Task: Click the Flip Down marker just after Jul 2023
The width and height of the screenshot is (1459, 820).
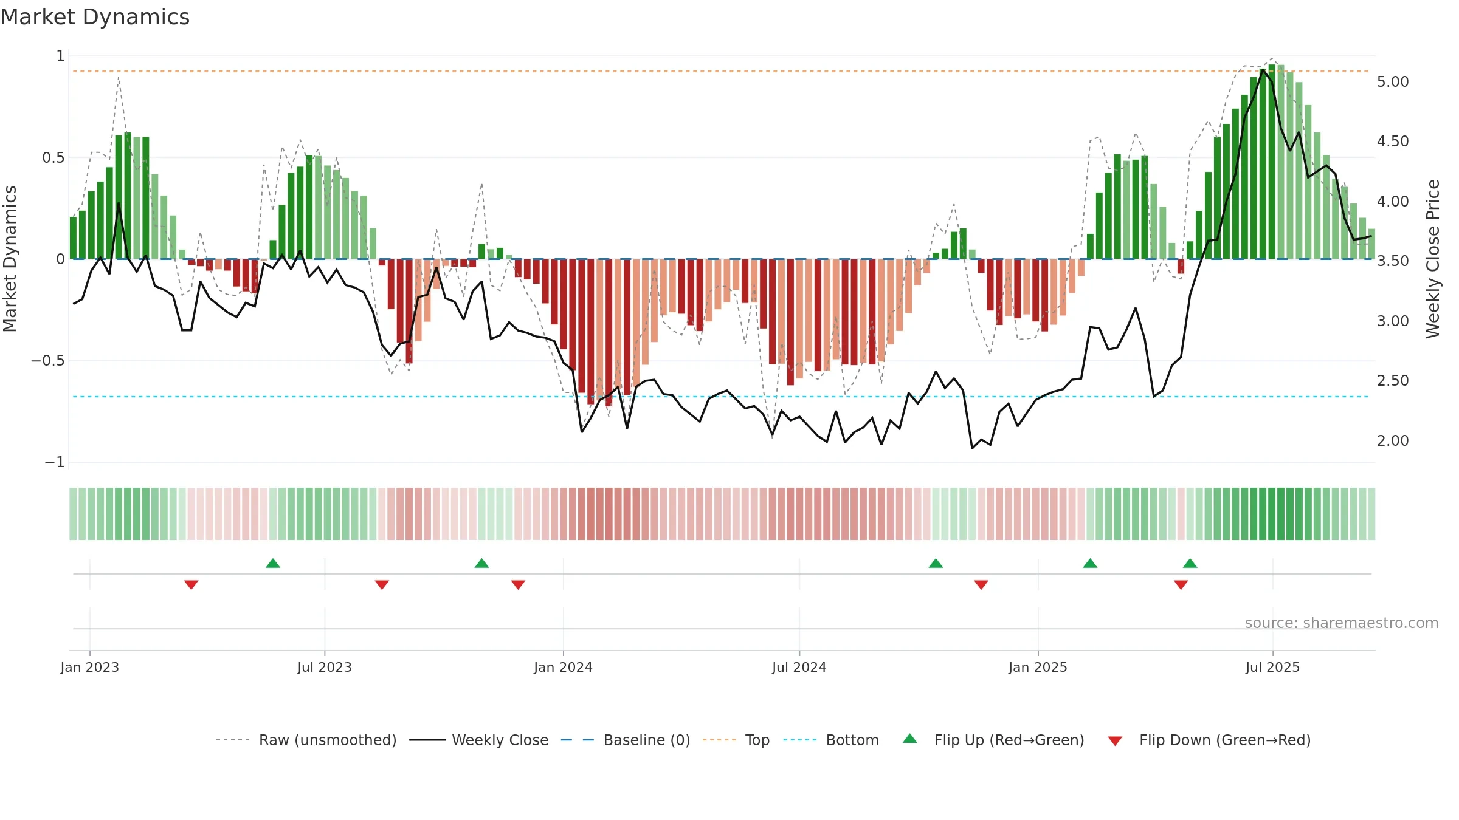Action: (x=382, y=584)
